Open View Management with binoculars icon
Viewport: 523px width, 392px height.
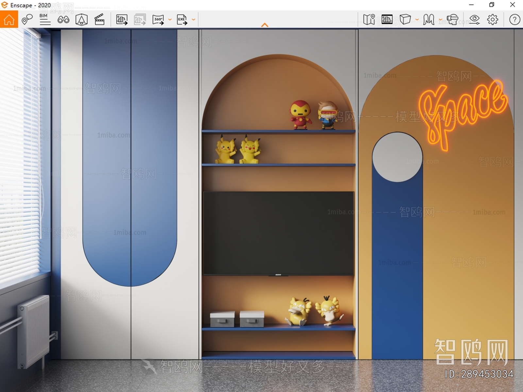pos(63,20)
